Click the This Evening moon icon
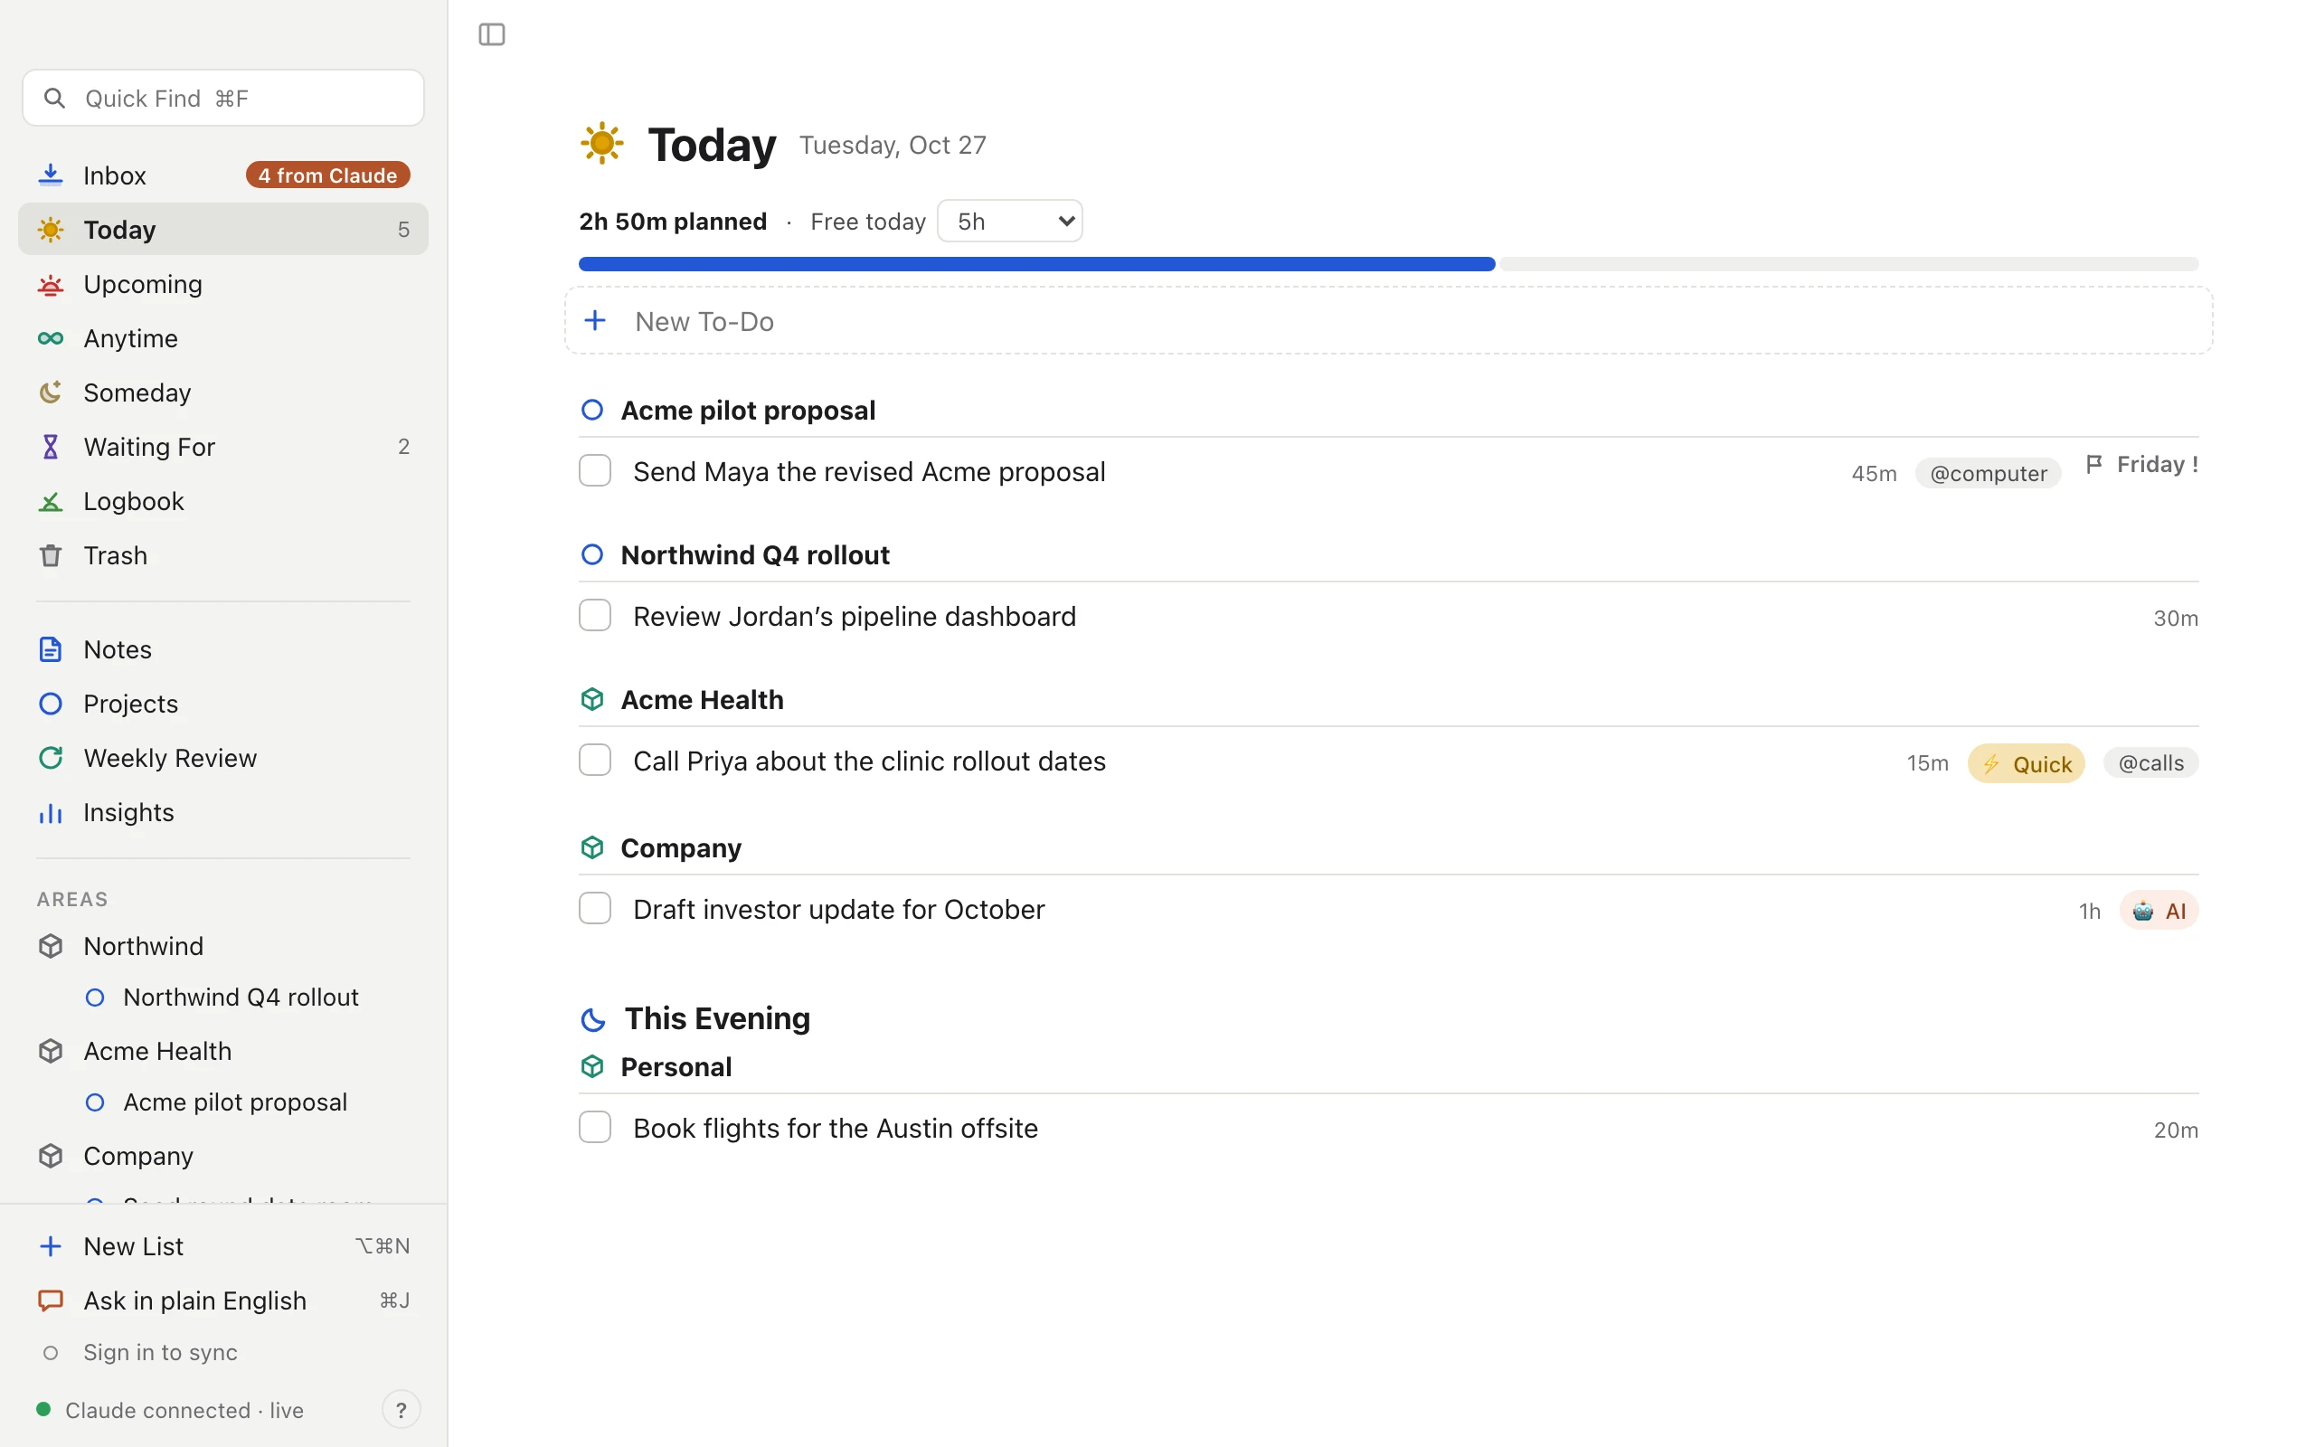 (x=593, y=1020)
